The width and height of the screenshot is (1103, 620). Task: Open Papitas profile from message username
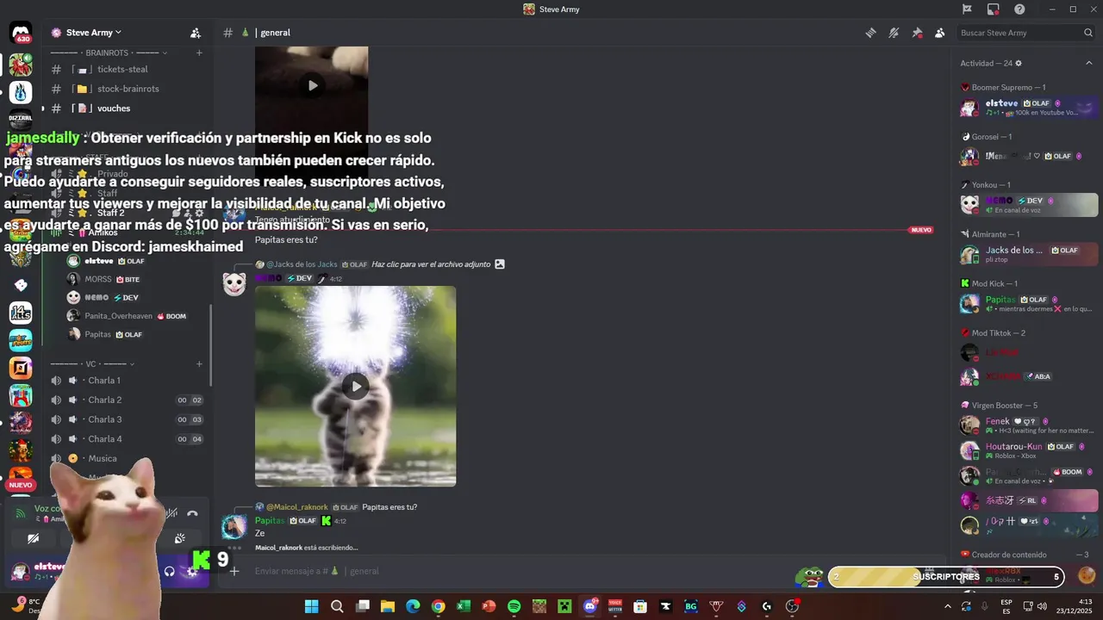pyautogui.click(x=270, y=521)
